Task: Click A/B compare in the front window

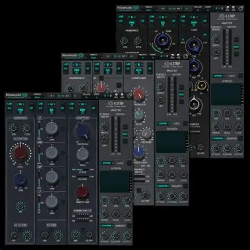Action: tap(108, 96)
